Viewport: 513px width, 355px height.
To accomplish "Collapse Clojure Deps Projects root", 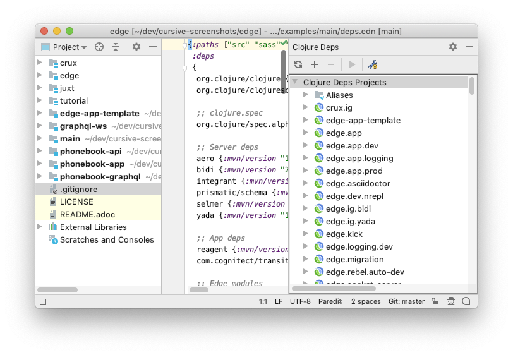I will click(295, 81).
